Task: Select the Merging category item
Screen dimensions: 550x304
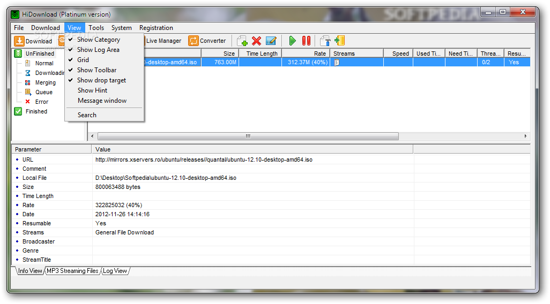Action: 45,82
